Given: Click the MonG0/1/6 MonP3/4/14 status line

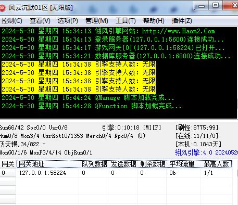Looking at the screenshot, I should tap(46, 152).
